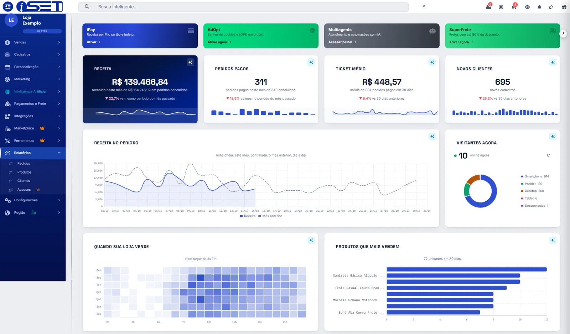Toggle Receita series in chart legend
Screen dimensions: 570x334
click(248, 216)
